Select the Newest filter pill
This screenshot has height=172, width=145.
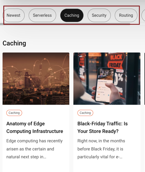[13, 15]
